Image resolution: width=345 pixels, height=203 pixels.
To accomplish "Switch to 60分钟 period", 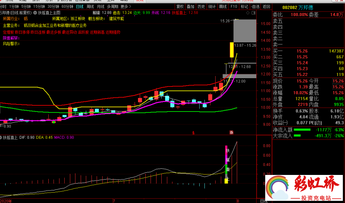I will click(x=67, y=6).
